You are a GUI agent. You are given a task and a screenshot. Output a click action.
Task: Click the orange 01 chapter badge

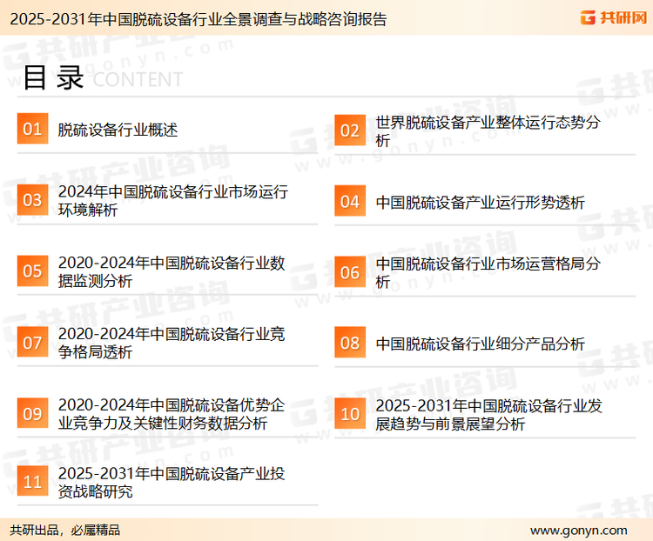[x=32, y=129]
